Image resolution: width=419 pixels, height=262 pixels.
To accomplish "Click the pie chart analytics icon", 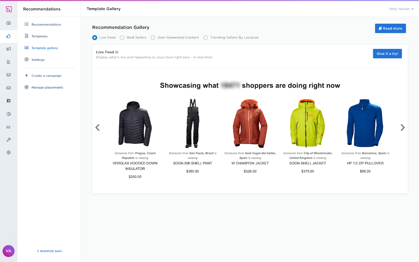I will click(x=9, y=114).
